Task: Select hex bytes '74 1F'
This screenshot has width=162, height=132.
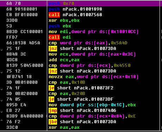Action: [x=13, y=88]
